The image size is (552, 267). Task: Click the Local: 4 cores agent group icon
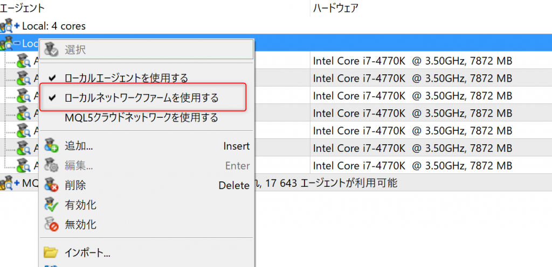[x=7, y=25]
